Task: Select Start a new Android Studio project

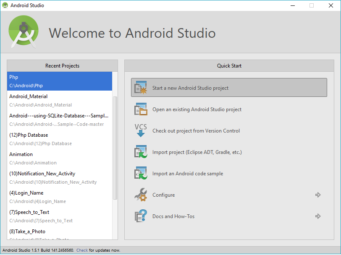Action: tap(229, 88)
